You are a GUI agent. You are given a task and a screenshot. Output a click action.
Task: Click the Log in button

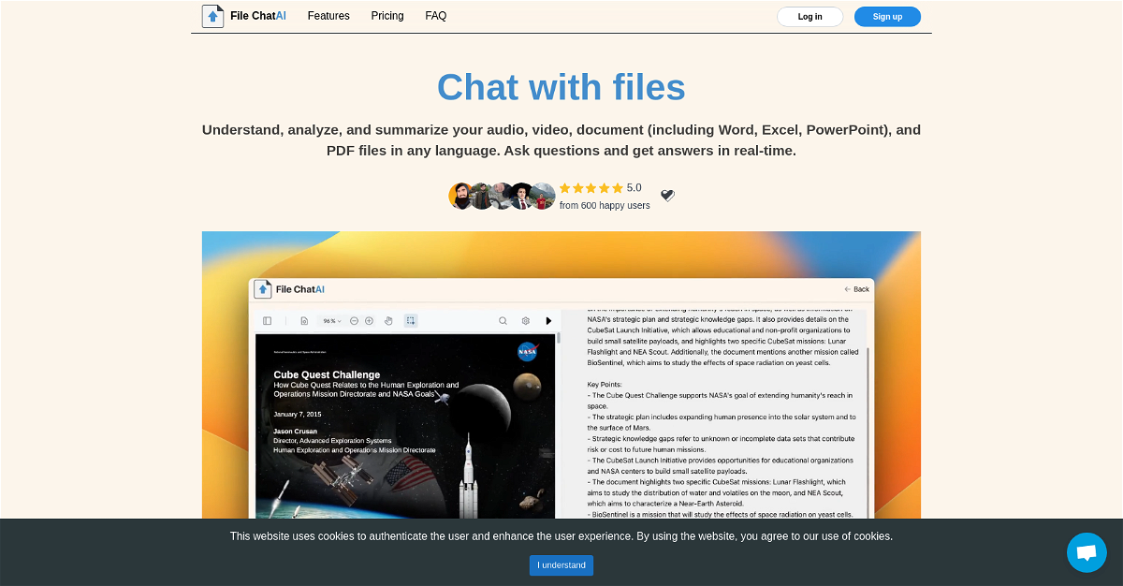[x=810, y=17]
